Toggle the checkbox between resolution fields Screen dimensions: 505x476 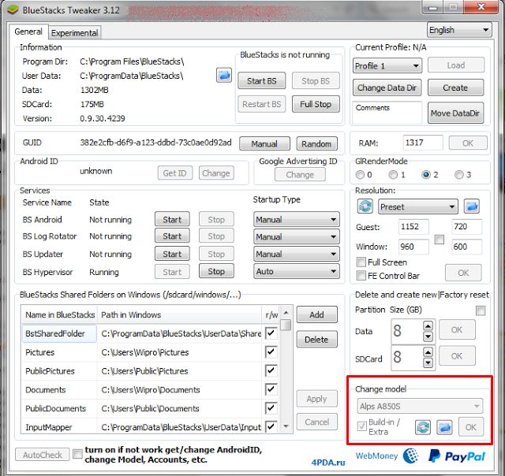pyautogui.click(x=440, y=240)
